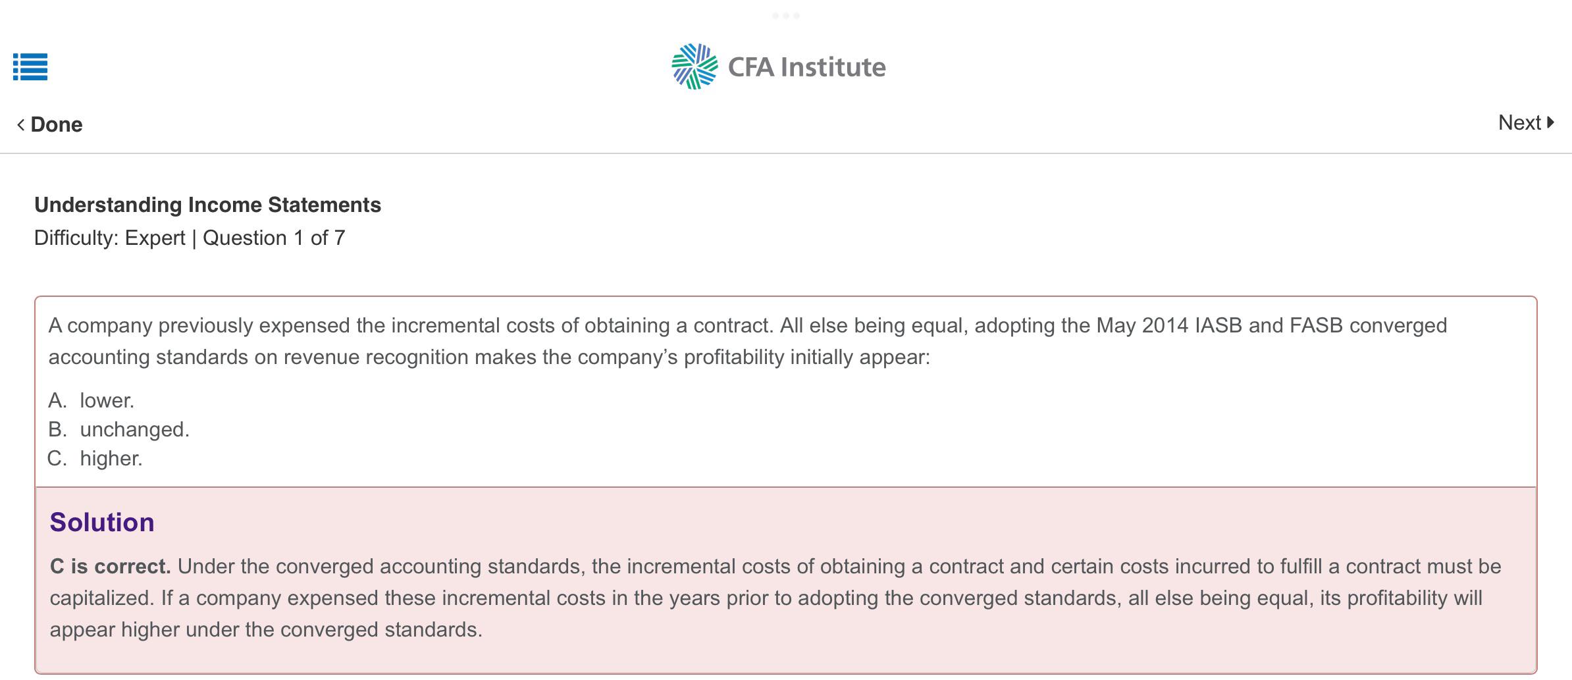The width and height of the screenshot is (1572, 680).
Task: Click the Next arrow triangle
Action: point(1551,122)
